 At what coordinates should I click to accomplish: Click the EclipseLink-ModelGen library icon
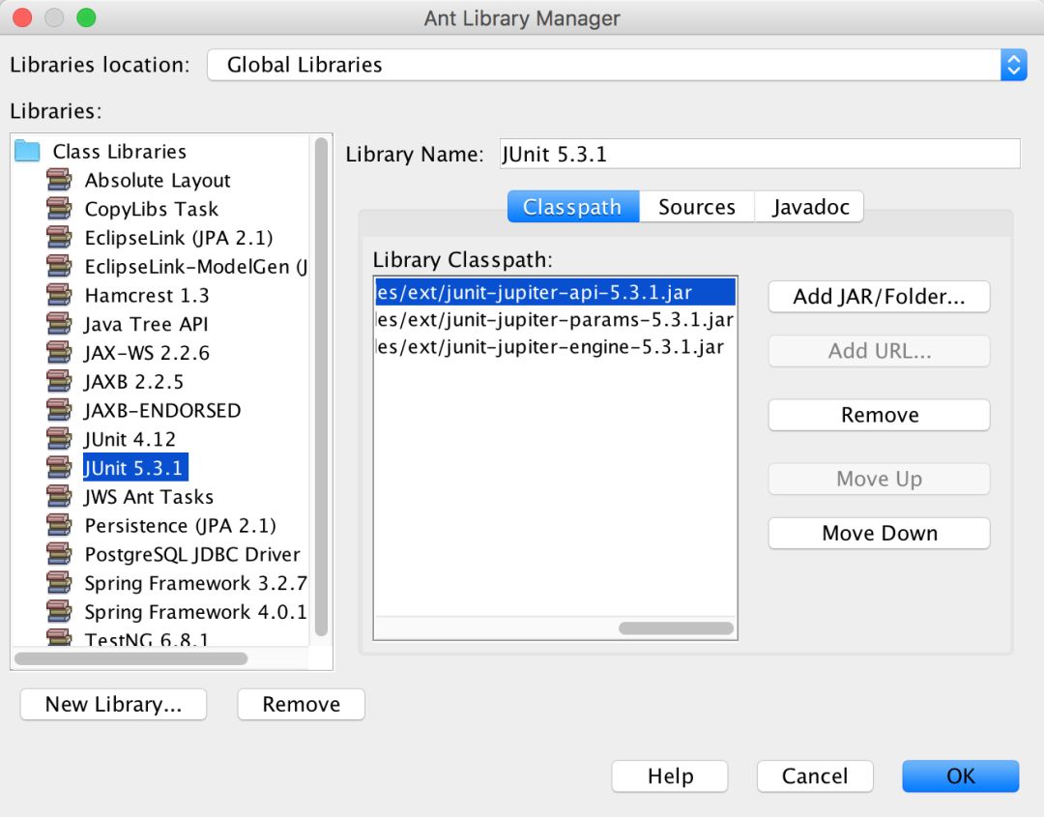pyautogui.click(x=59, y=266)
